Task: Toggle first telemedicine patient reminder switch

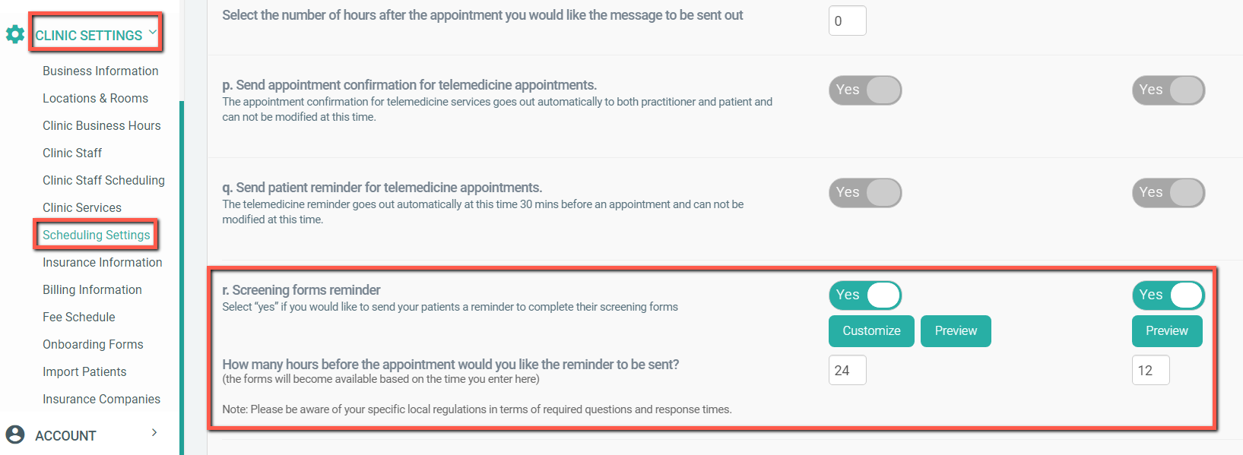Action: tap(865, 193)
